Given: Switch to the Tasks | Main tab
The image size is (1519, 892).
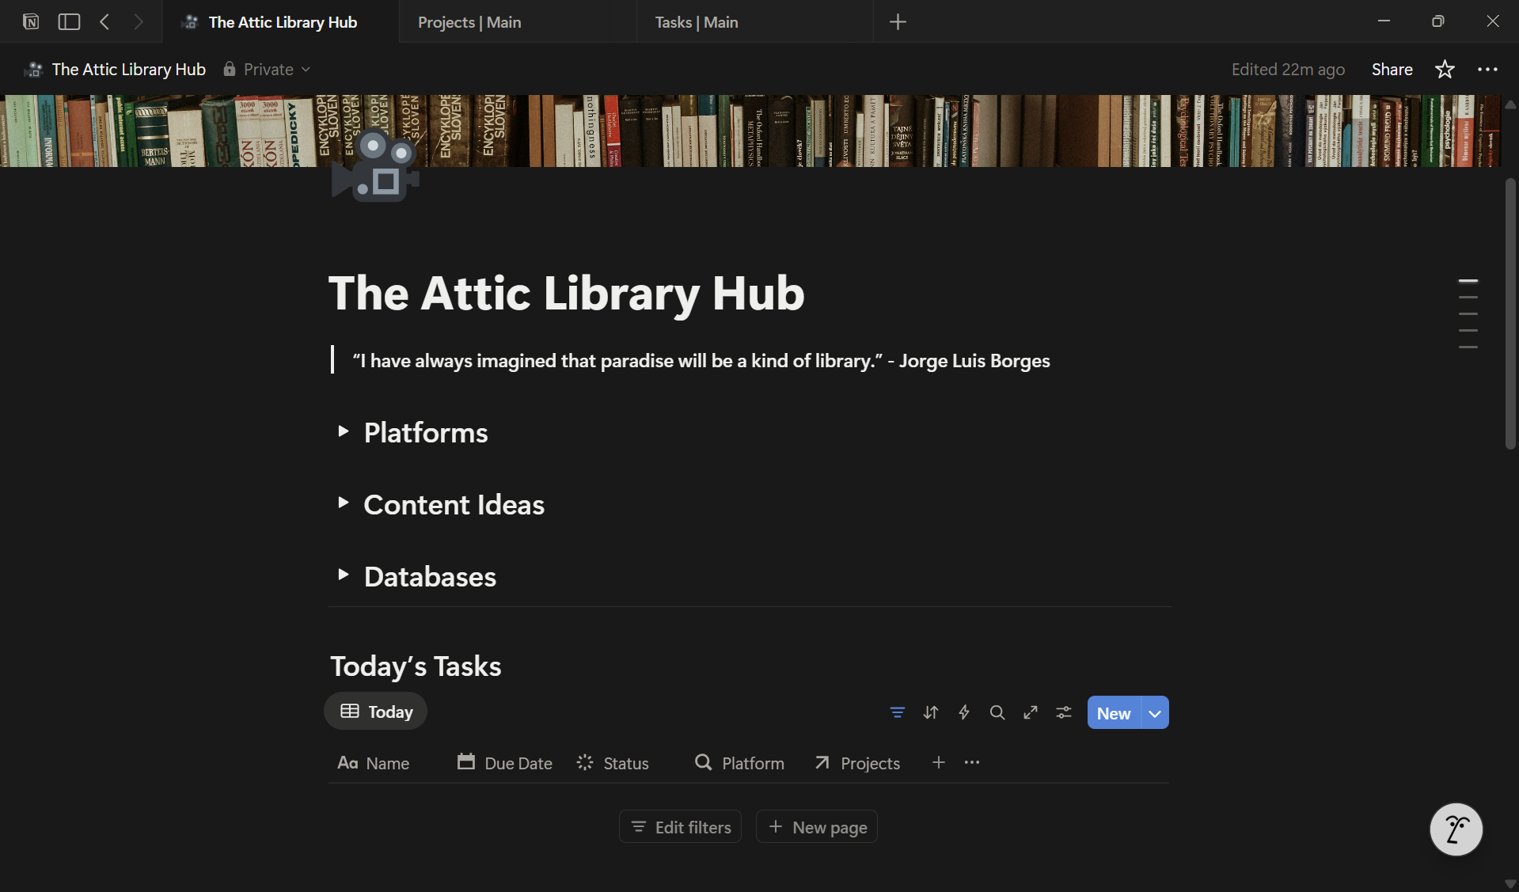Looking at the screenshot, I should coord(754,21).
